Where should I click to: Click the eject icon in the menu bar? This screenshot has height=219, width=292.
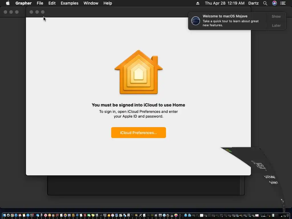click(x=198, y=3)
